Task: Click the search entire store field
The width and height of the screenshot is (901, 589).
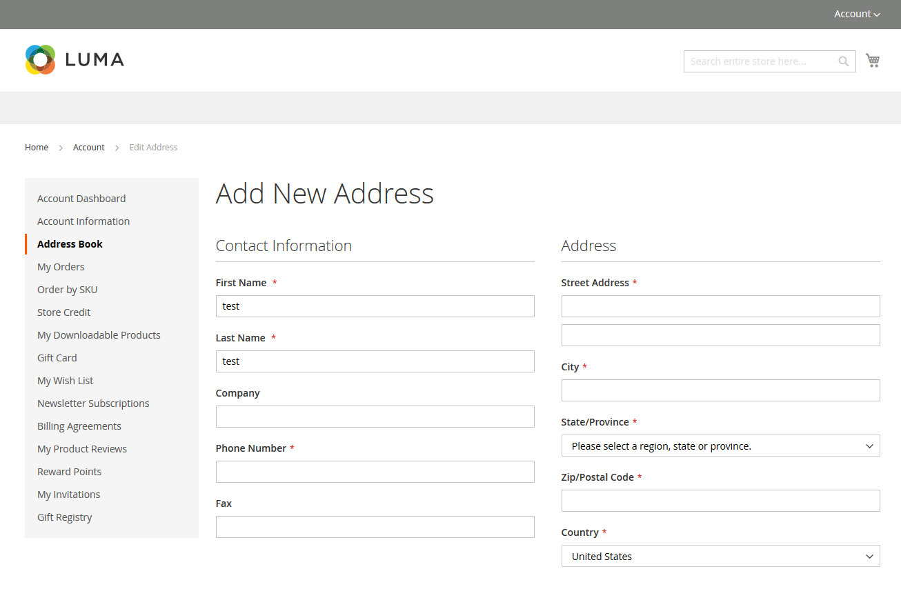Action: [x=760, y=61]
